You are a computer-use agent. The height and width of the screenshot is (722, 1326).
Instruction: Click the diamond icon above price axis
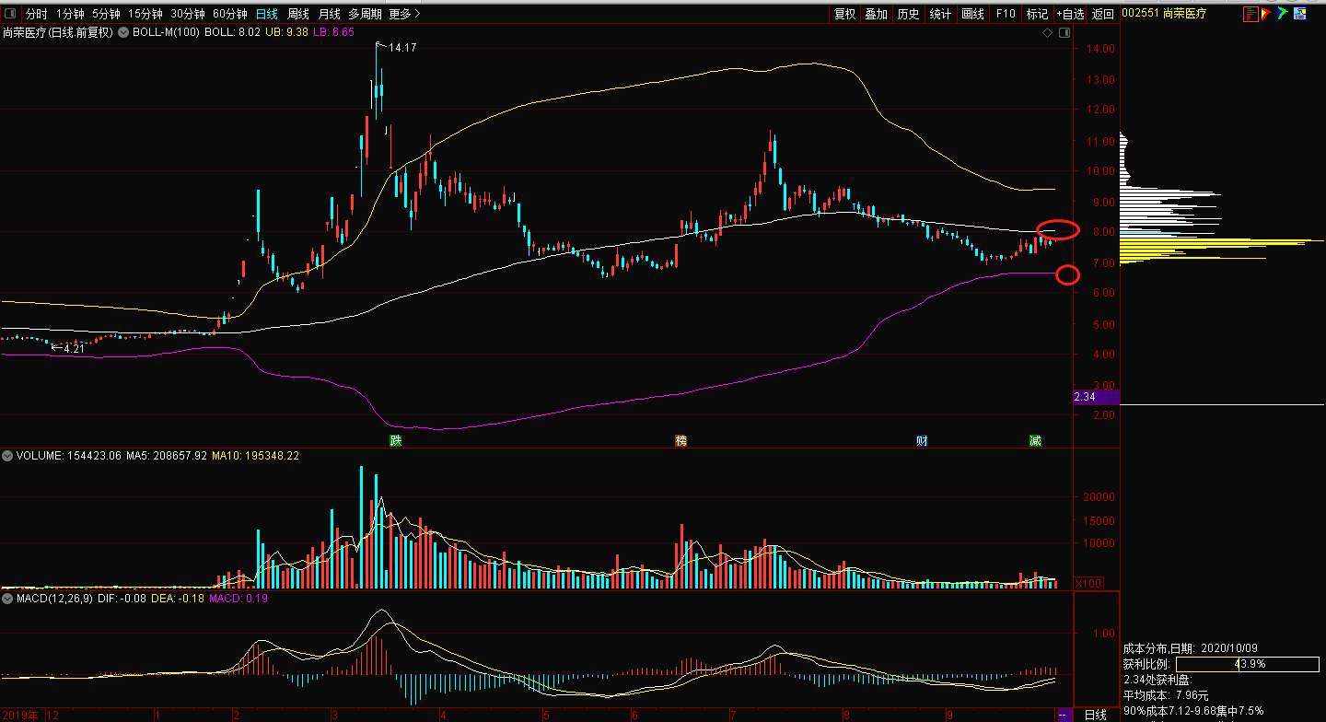[x=1047, y=32]
